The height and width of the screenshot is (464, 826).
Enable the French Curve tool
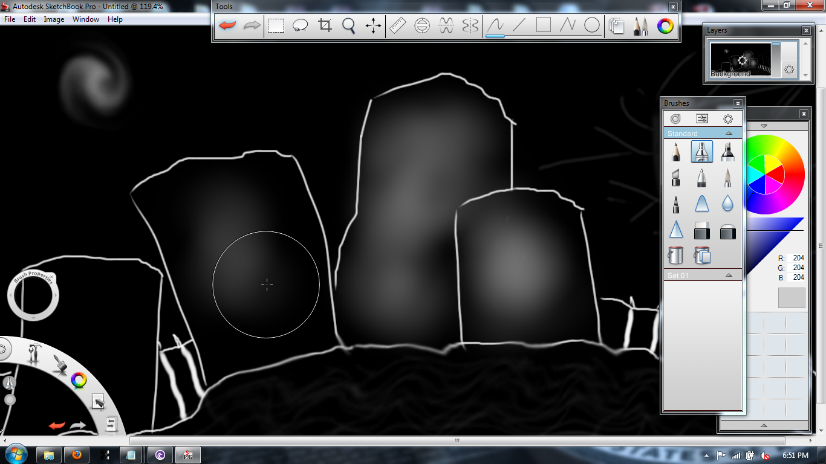click(x=446, y=25)
